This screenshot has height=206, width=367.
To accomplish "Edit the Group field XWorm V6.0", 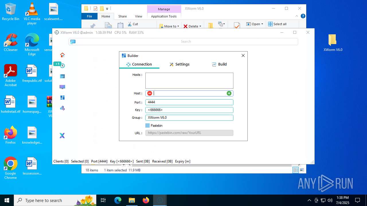I will (x=189, y=118).
